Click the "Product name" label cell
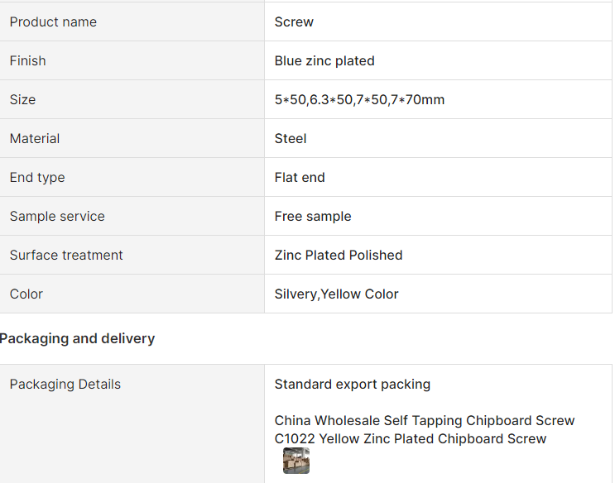Image resolution: width=615 pixels, height=483 pixels. [53, 22]
